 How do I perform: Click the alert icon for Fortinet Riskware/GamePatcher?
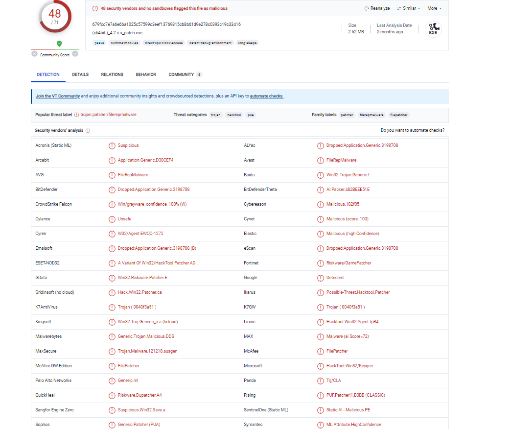321,263
